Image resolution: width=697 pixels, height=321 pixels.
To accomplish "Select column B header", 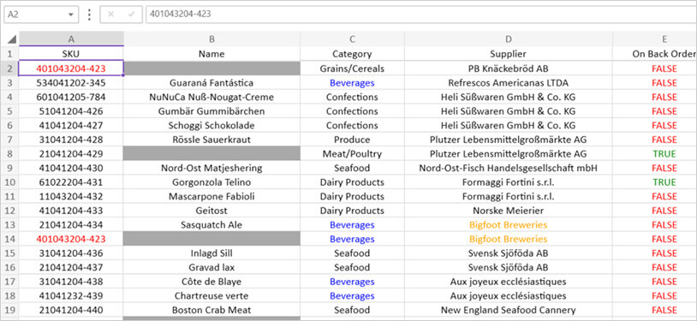I will 211,39.
